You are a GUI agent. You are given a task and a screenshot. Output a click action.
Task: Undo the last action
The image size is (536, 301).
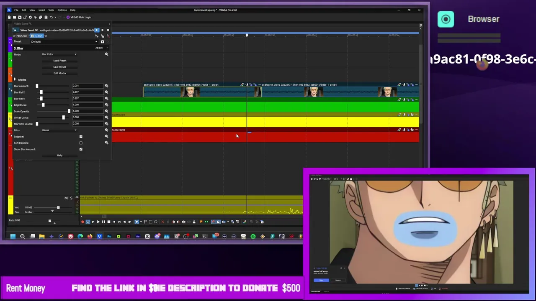pos(51,17)
